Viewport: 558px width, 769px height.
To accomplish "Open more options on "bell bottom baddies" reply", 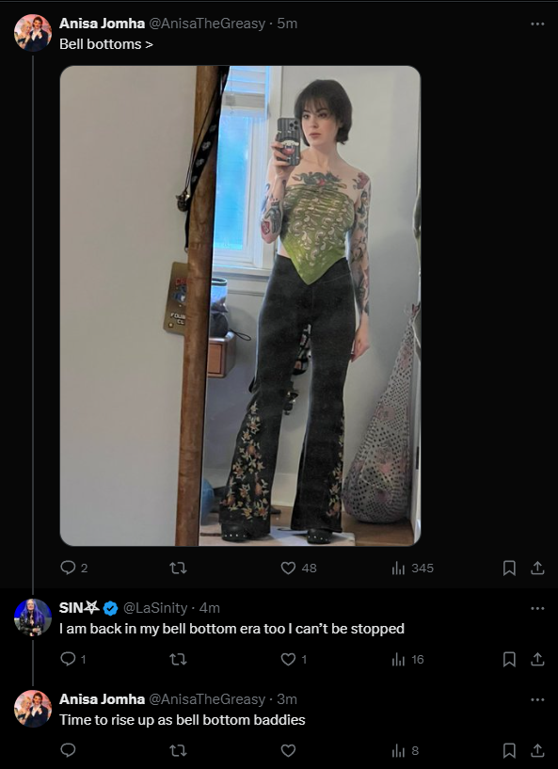I will [537, 699].
